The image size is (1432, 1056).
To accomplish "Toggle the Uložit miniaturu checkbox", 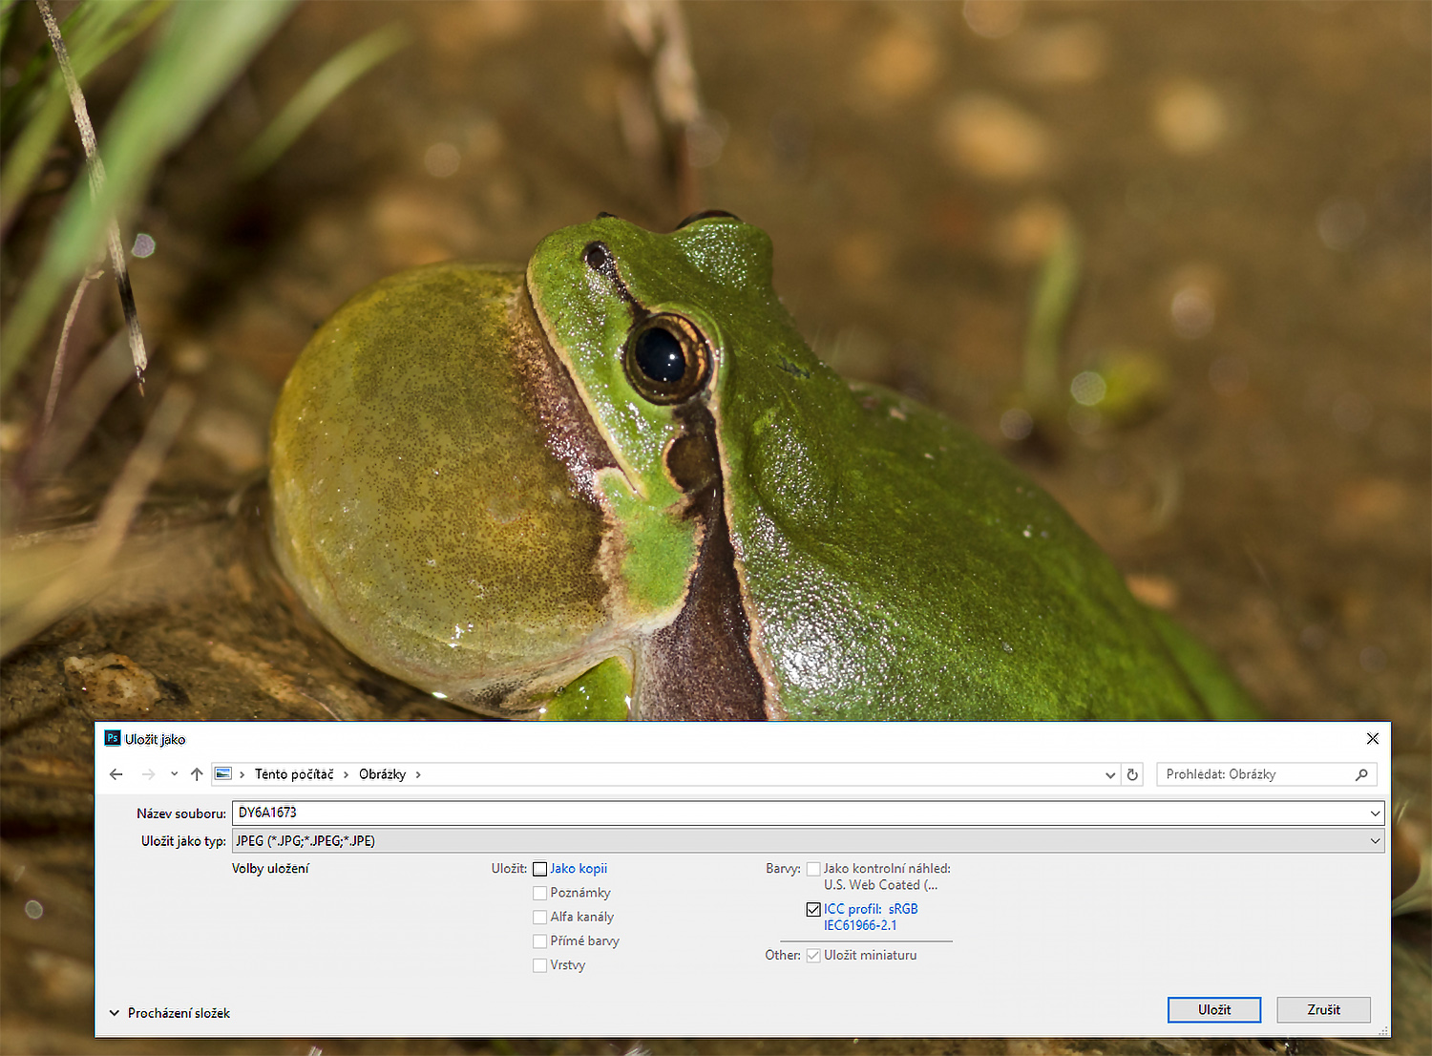I will pos(813,956).
